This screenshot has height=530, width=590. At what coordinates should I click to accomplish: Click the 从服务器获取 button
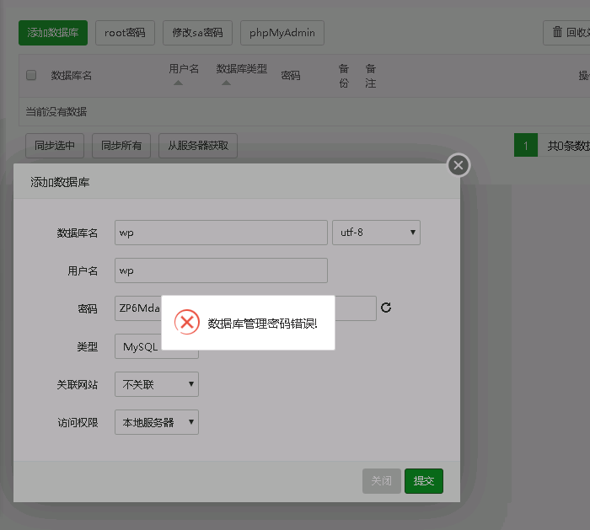pos(198,146)
